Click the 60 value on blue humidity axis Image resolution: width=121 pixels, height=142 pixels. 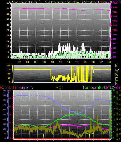[4, 110]
